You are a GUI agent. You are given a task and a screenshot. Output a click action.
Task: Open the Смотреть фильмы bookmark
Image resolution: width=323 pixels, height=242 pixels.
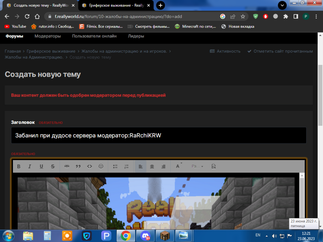coord(149,26)
